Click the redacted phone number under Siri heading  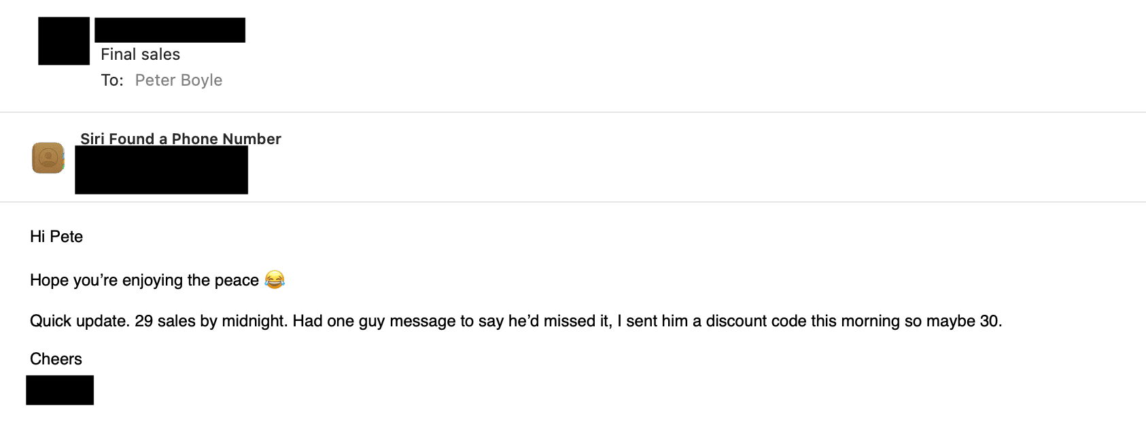(161, 170)
